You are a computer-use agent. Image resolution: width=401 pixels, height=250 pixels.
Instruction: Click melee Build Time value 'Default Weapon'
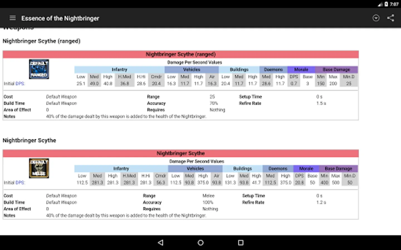[x=61, y=202]
